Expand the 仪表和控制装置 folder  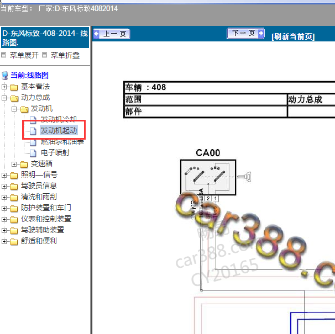click(4, 219)
